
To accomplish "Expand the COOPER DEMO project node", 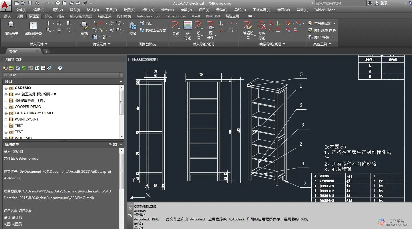I will (6, 107).
